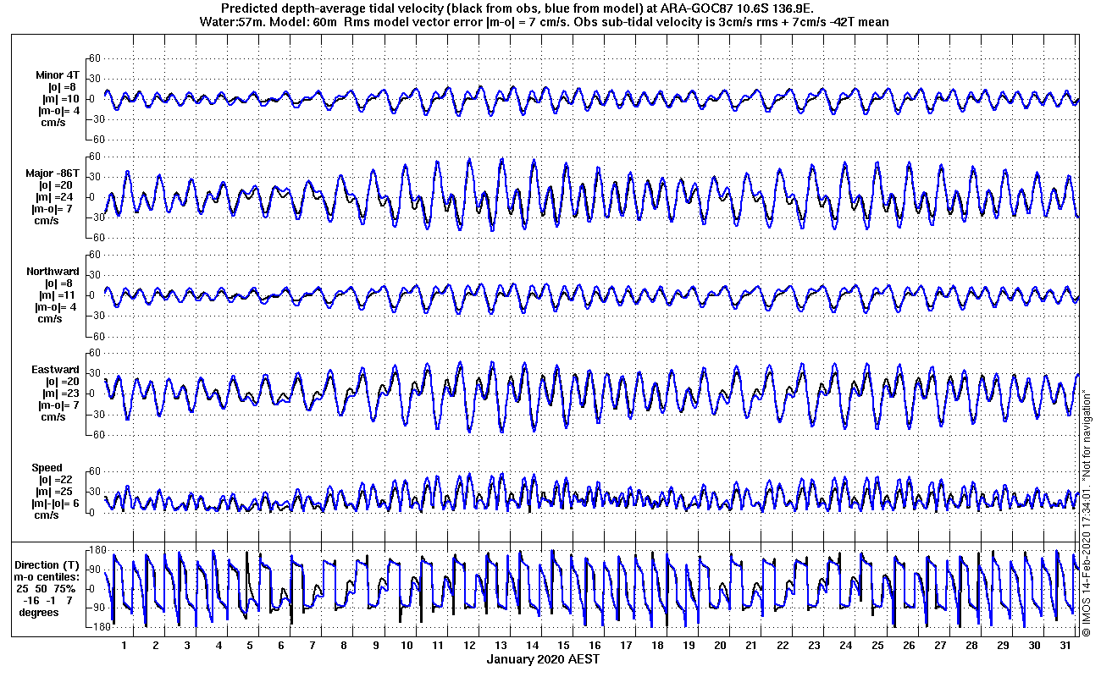
Task: Click day '9' on the date axis
Action: (x=375, y=645)
